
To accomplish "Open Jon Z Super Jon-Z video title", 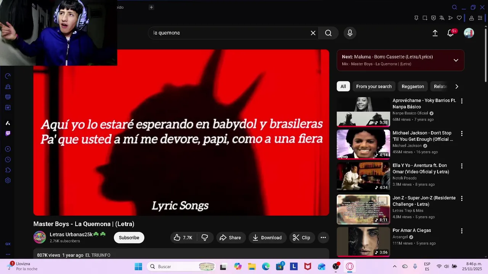I will [424, 201].
